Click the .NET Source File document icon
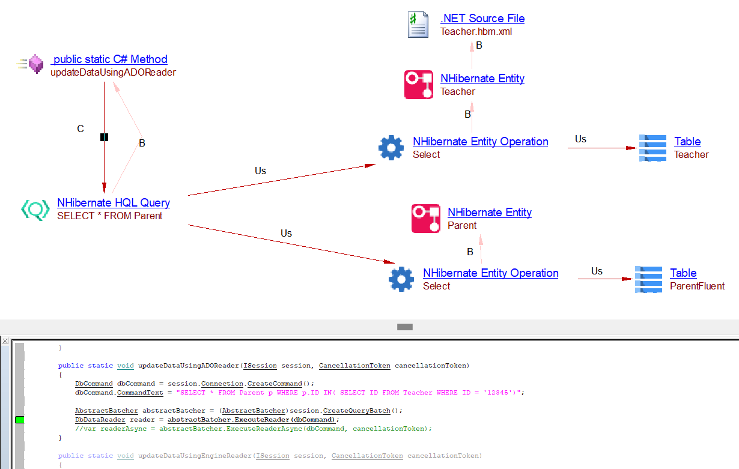 pyautogui.click(x=418, y=25)
